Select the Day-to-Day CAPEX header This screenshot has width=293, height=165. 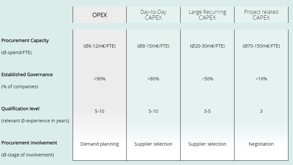154,15
